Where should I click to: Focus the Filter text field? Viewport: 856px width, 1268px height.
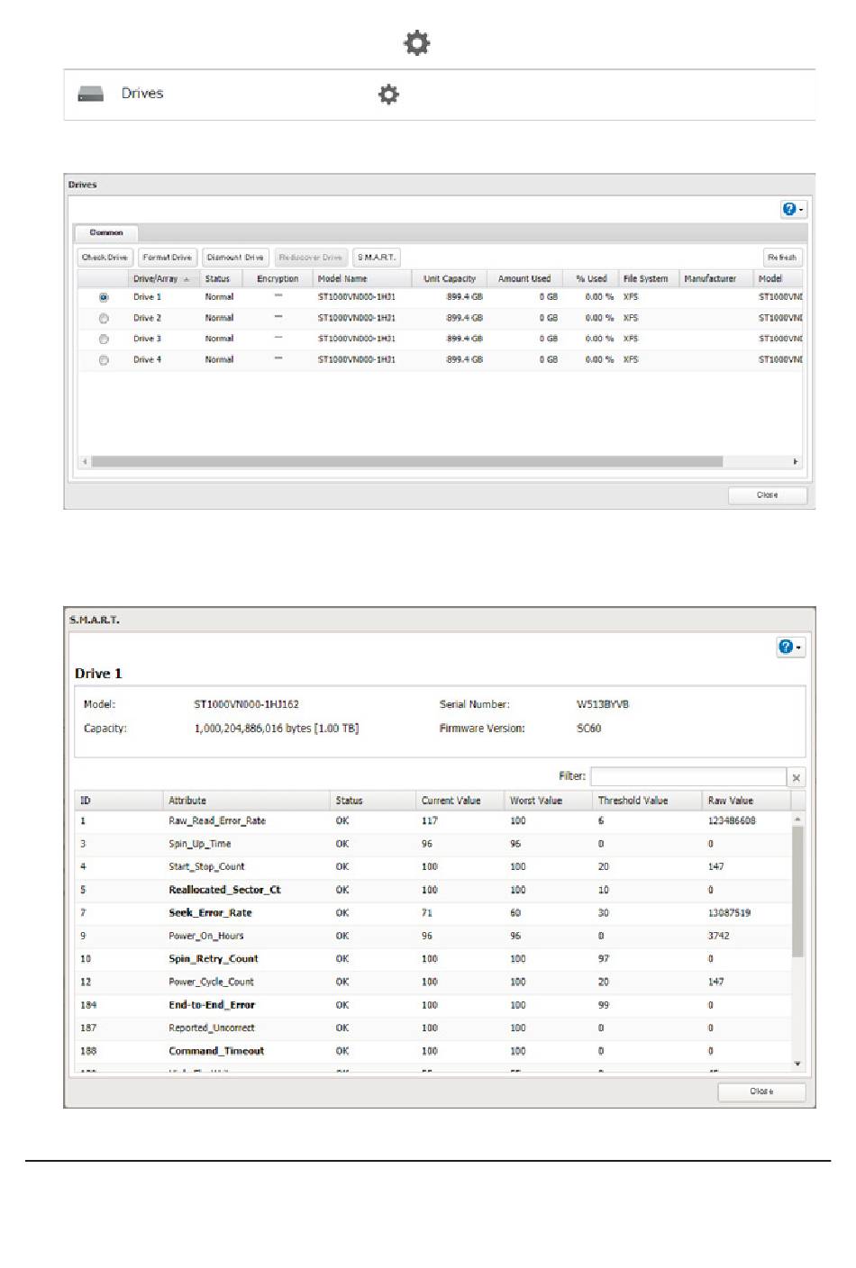pos(688,776)
